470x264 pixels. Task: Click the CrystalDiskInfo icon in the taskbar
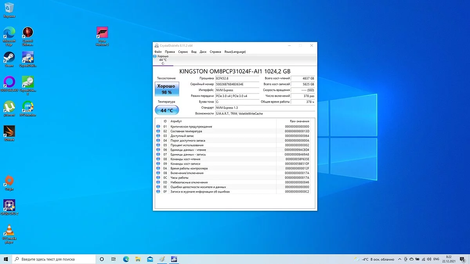[x=174, y=259]
